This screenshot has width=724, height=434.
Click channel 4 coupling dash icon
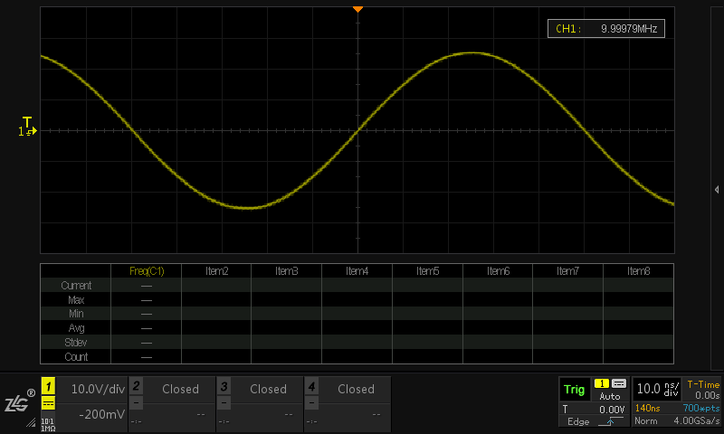coord(311,403)
